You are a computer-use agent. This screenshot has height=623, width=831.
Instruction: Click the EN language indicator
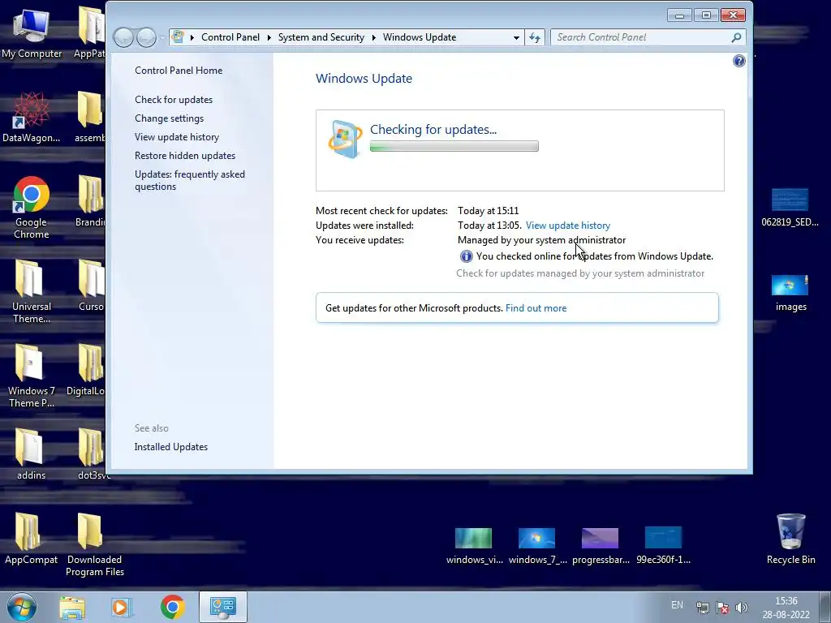pyautogui.click(x=677, y=605)
